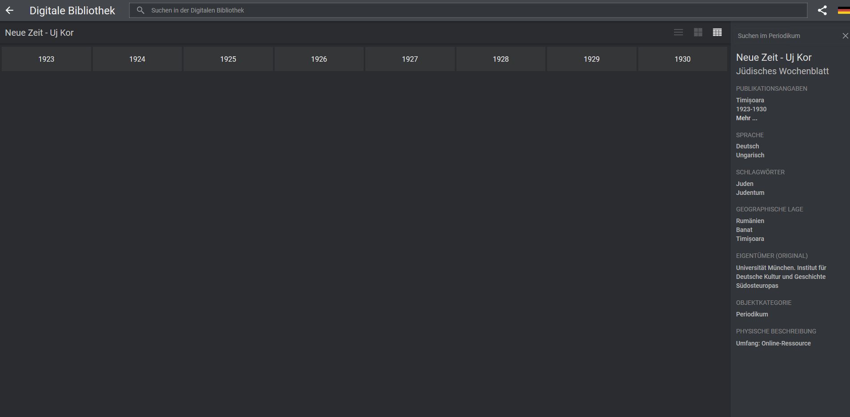This screenshot has width=850, height=417.
Task: Share this periodical via share icon
Action: [x=822, y=10]
